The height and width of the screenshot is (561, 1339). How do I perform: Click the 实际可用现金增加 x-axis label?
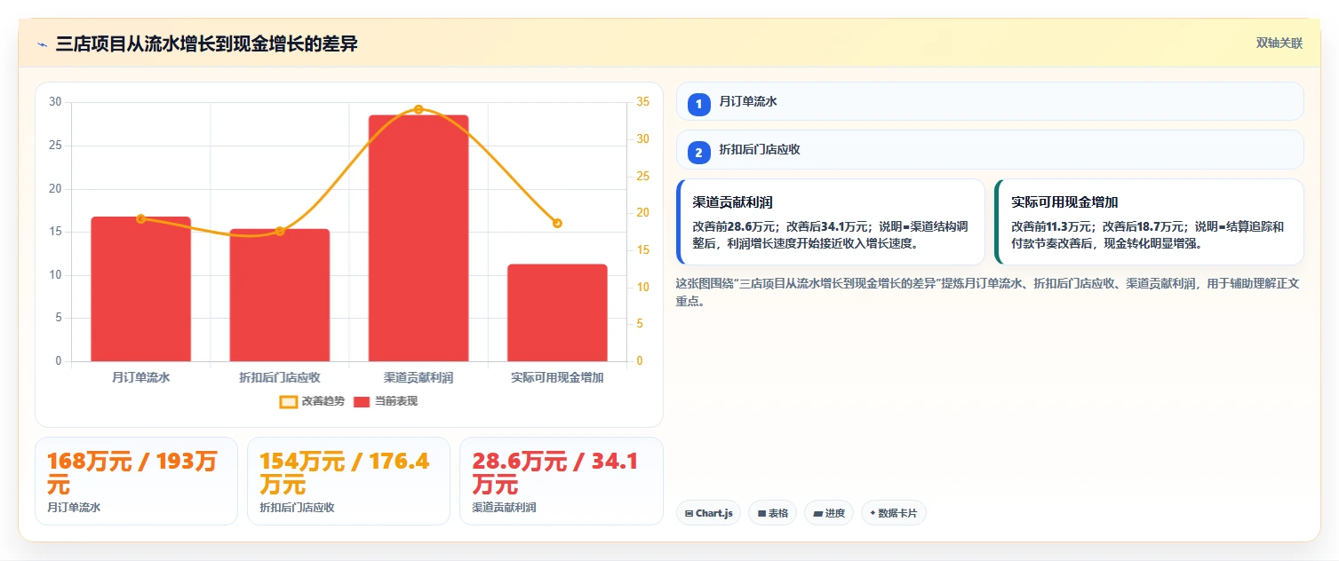[557, 377]
